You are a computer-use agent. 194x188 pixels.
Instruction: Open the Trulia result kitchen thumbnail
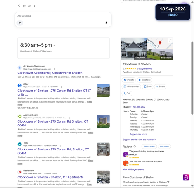tap(103, 149)
